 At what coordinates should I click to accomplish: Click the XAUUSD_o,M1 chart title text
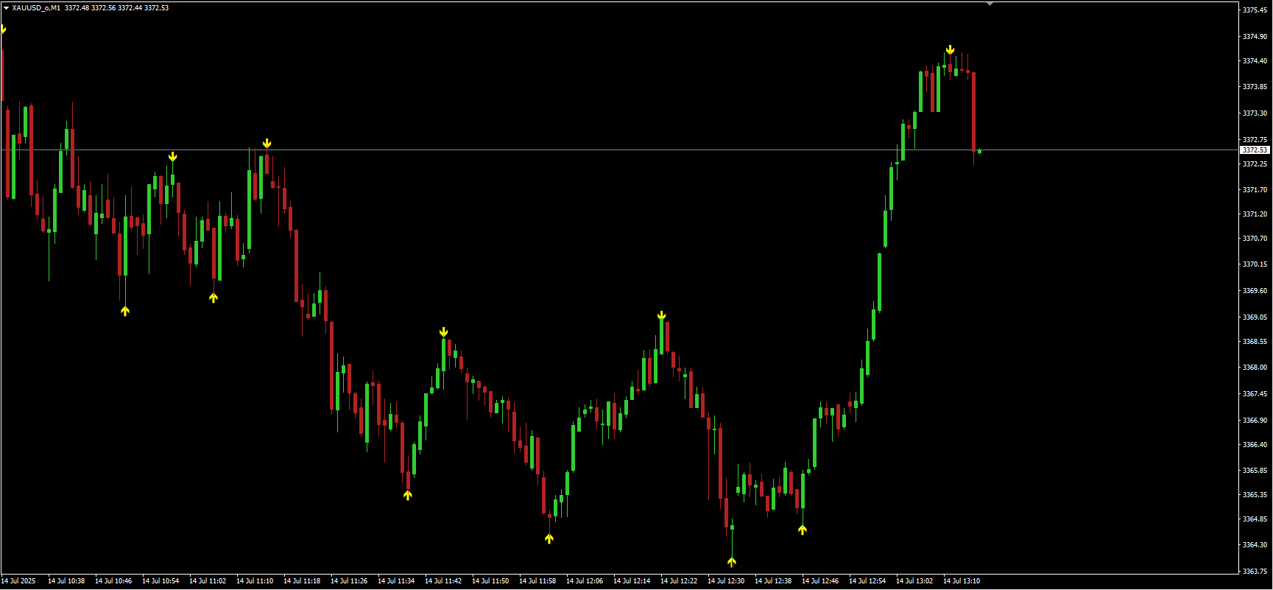point(36,8)
